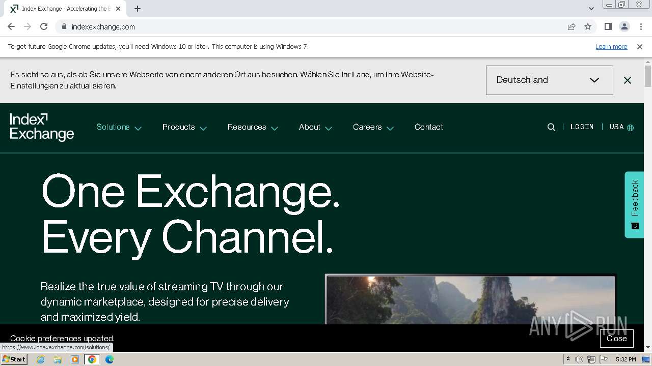
Task: Click the scrollbar up arrow
Action: (648, 62)
